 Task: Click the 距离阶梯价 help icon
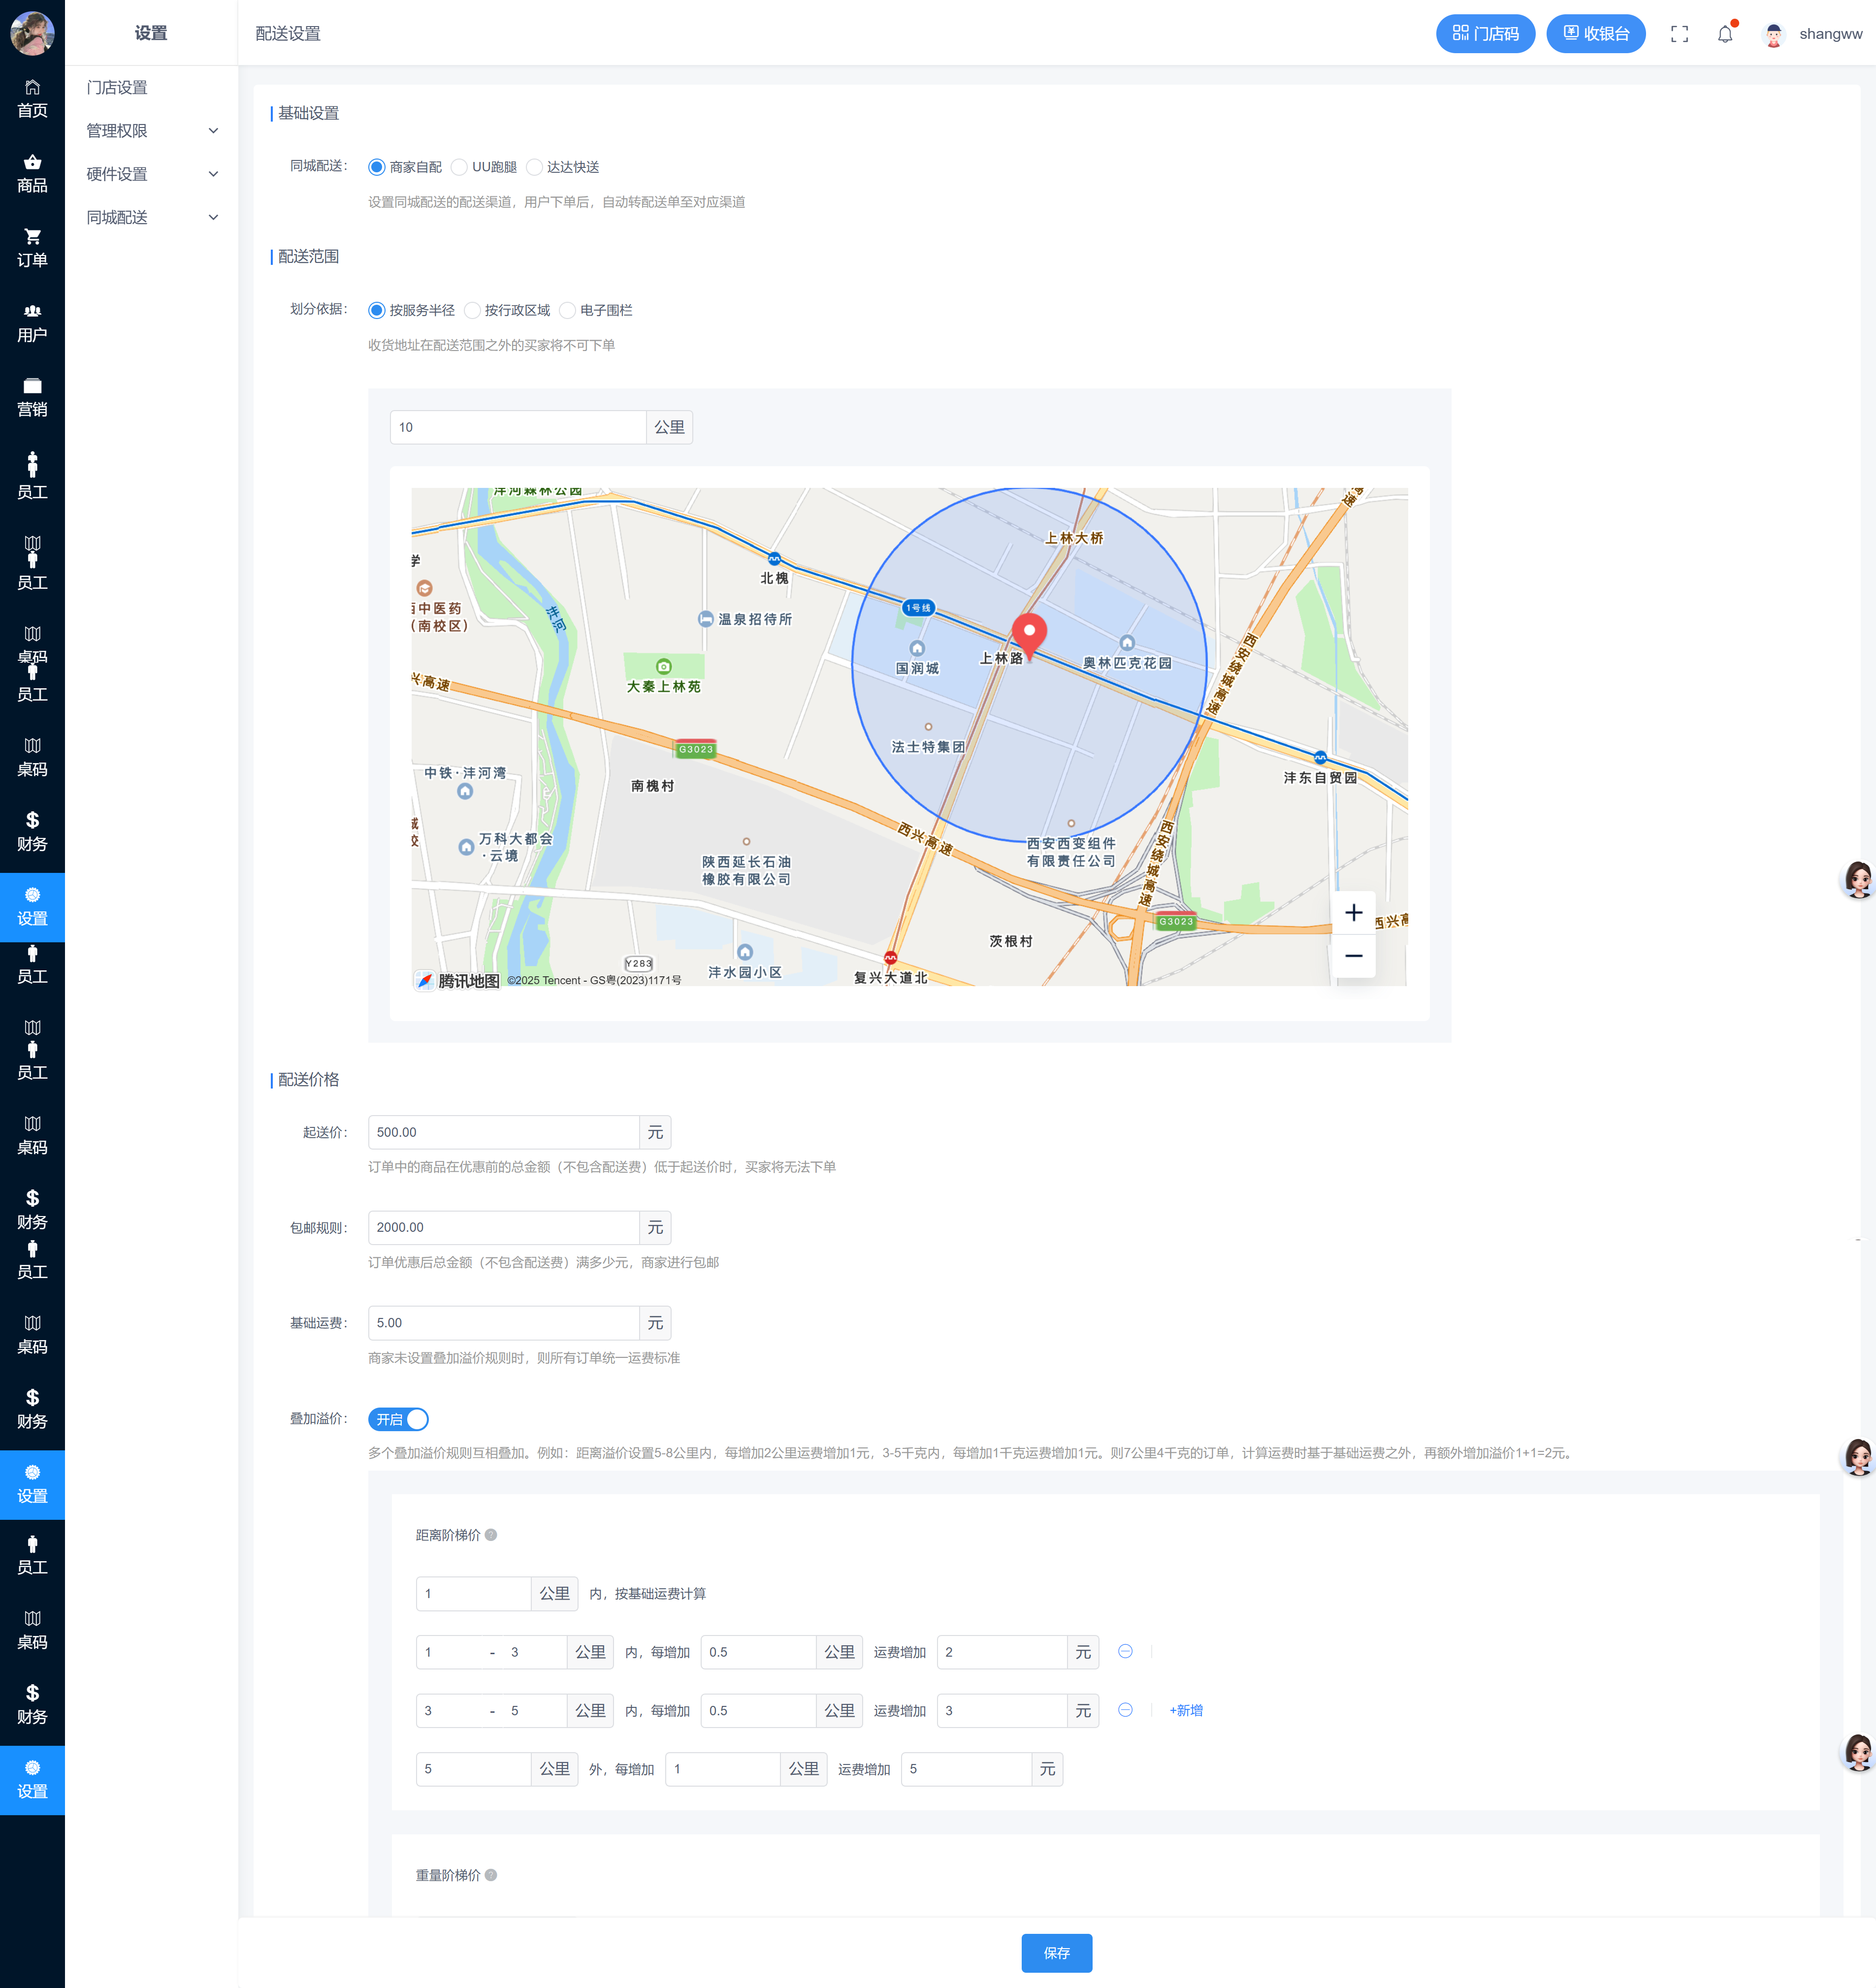point(491,1535)
